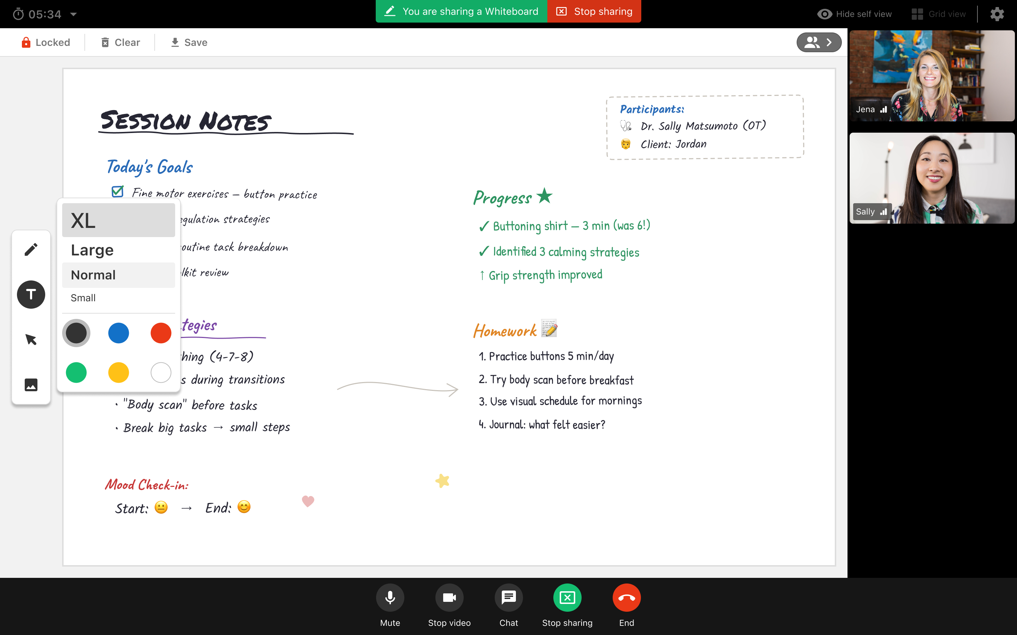Select the Text tool
Image resolution: width=1017 pixels, height=635 pixels.
tap(31, 295)
